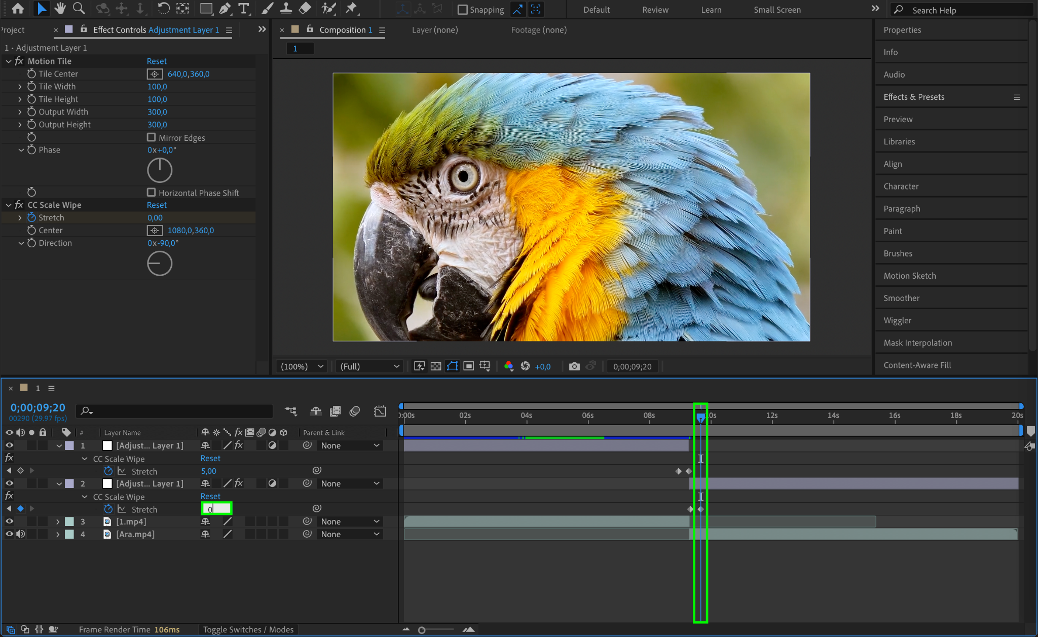Expand the Tile Width property
Viewport: 1038px width, 637px height.
[x=20, y=87]
